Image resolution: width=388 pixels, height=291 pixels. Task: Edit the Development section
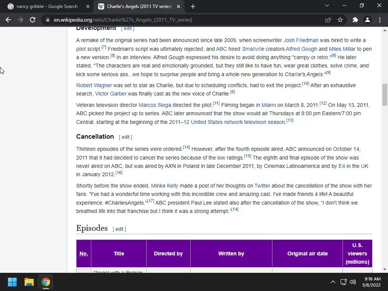[127, 28]
